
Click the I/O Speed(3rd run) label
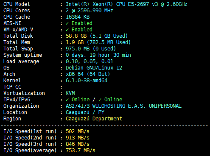click(x=30, y=144)
